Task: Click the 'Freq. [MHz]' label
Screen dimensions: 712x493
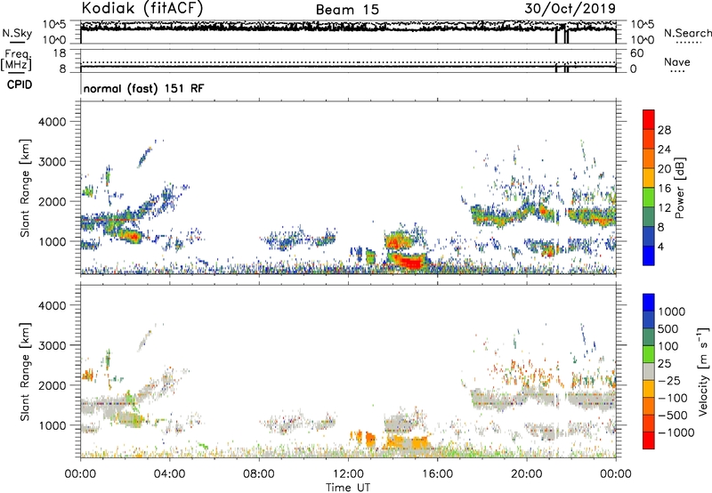Action: coord(16,61)
